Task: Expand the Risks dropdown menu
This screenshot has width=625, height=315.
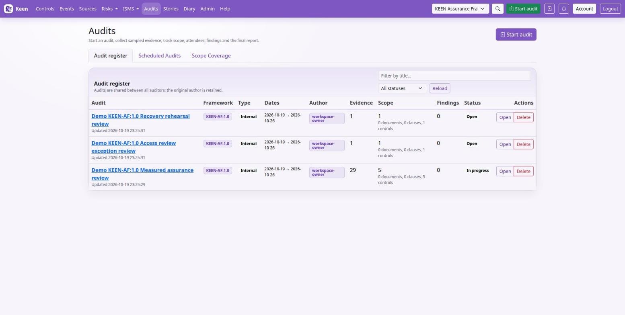Action: point(110,9)
